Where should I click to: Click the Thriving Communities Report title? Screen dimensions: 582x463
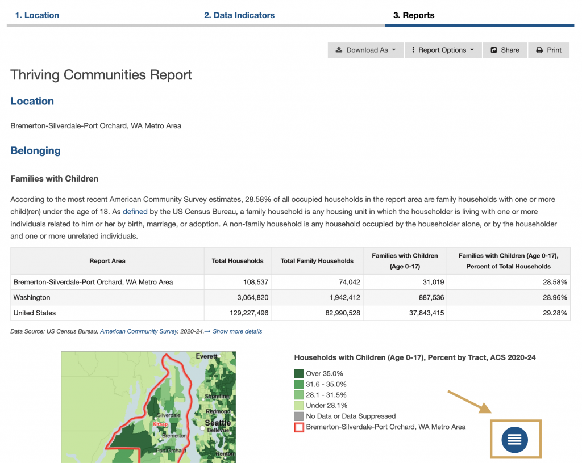(x=101, y=75)
